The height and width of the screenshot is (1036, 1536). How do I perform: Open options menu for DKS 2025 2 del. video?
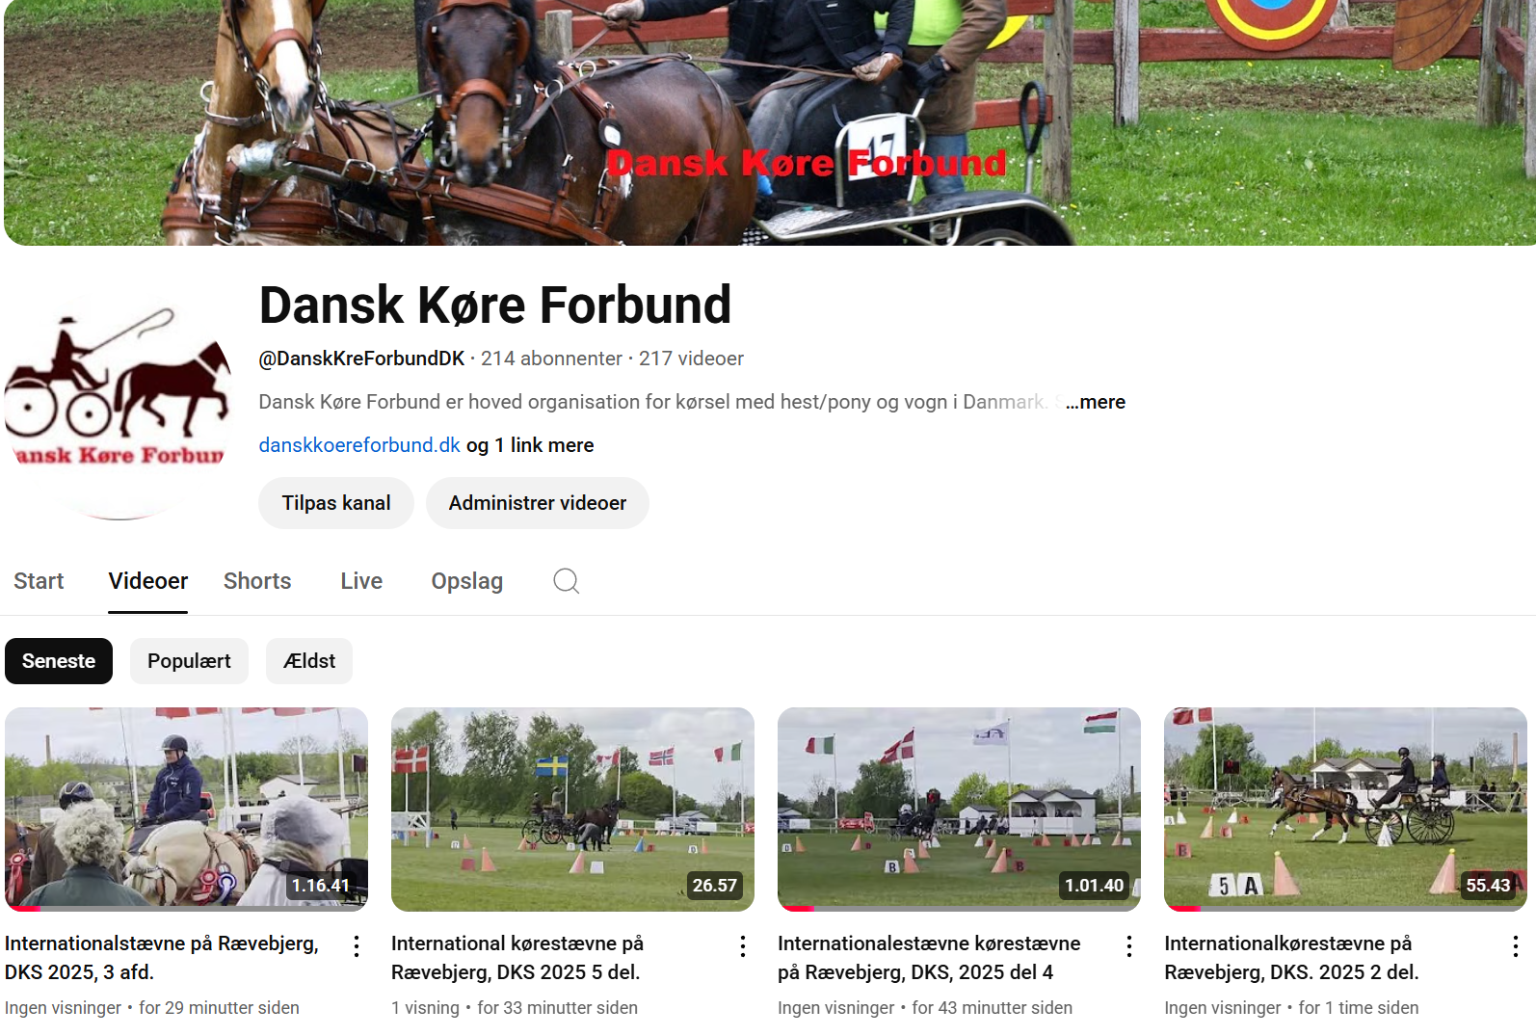pos(1516,946)
